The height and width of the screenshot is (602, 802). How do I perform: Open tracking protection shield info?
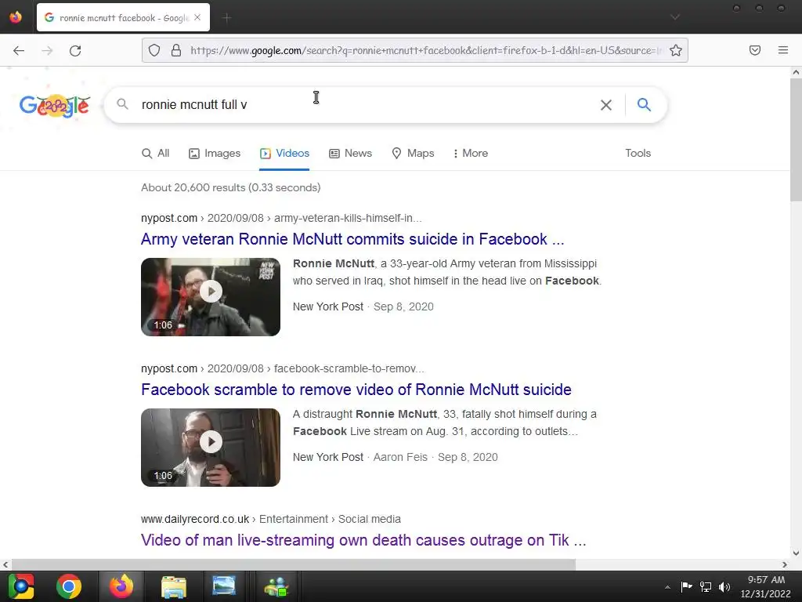tap(154, 50)
